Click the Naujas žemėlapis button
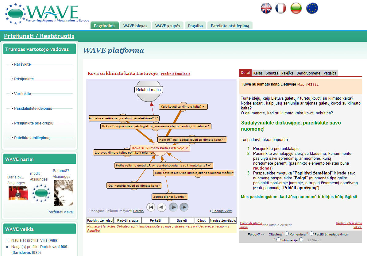 pyautogui.click(x=223, y=220)
